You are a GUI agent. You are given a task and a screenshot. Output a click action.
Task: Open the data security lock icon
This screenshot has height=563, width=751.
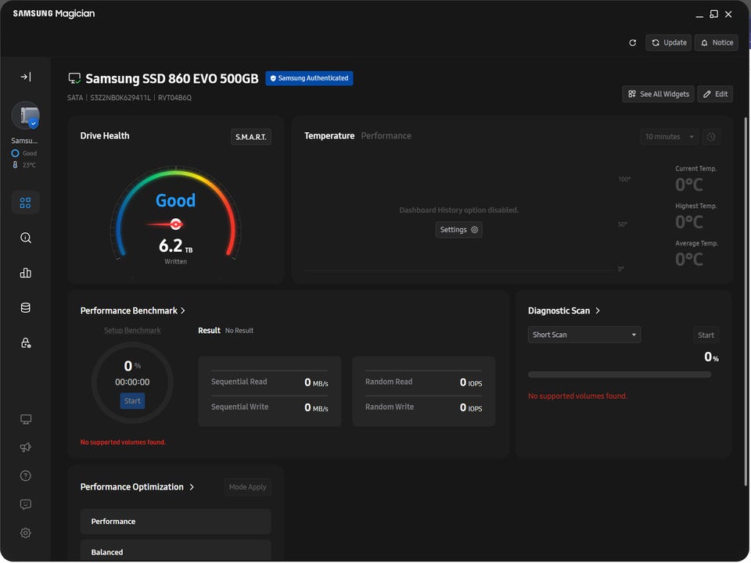point(25,342)
